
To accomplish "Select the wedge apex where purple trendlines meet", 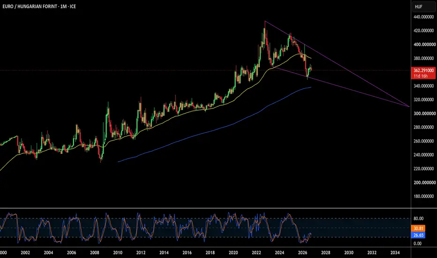I will click(409, 106).
